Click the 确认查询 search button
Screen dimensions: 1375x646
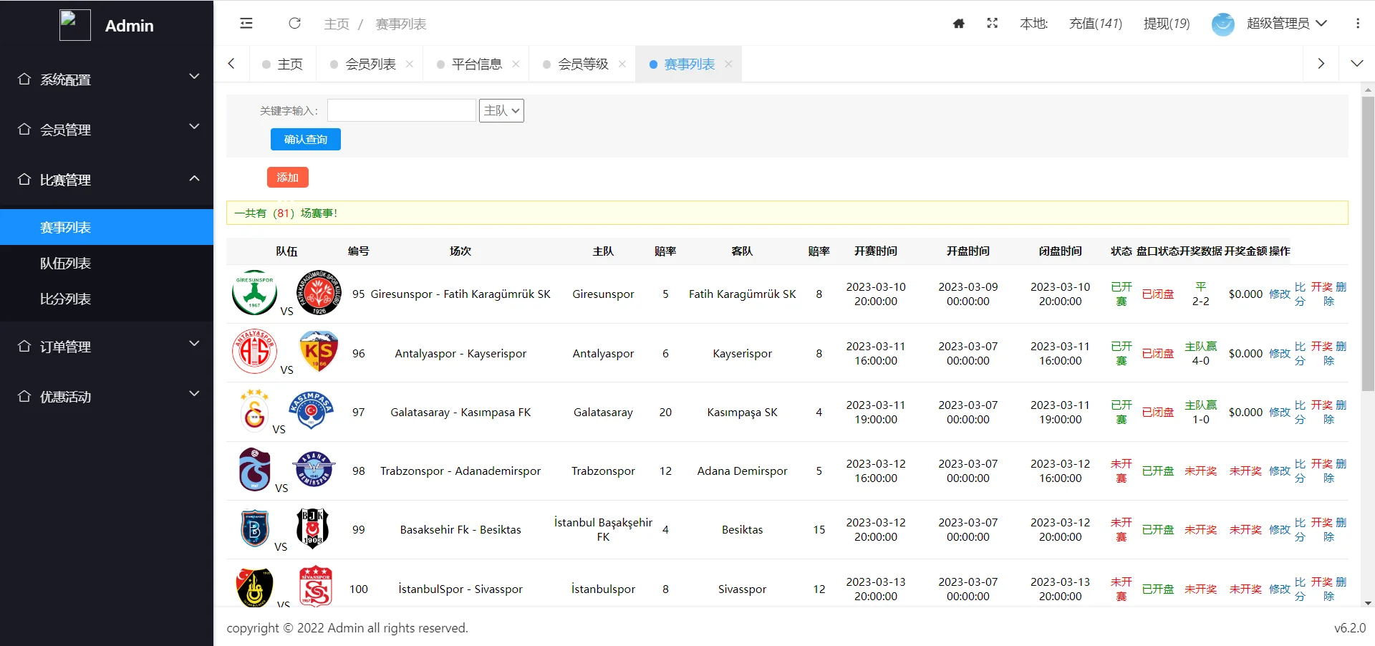(x=305, y=140)
